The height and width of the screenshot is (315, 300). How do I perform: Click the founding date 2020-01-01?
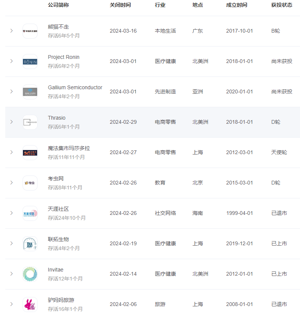click(240, 91)
